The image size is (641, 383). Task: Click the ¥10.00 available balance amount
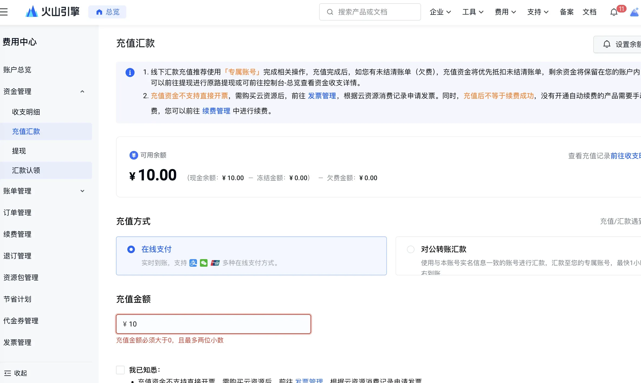[153, 175]
